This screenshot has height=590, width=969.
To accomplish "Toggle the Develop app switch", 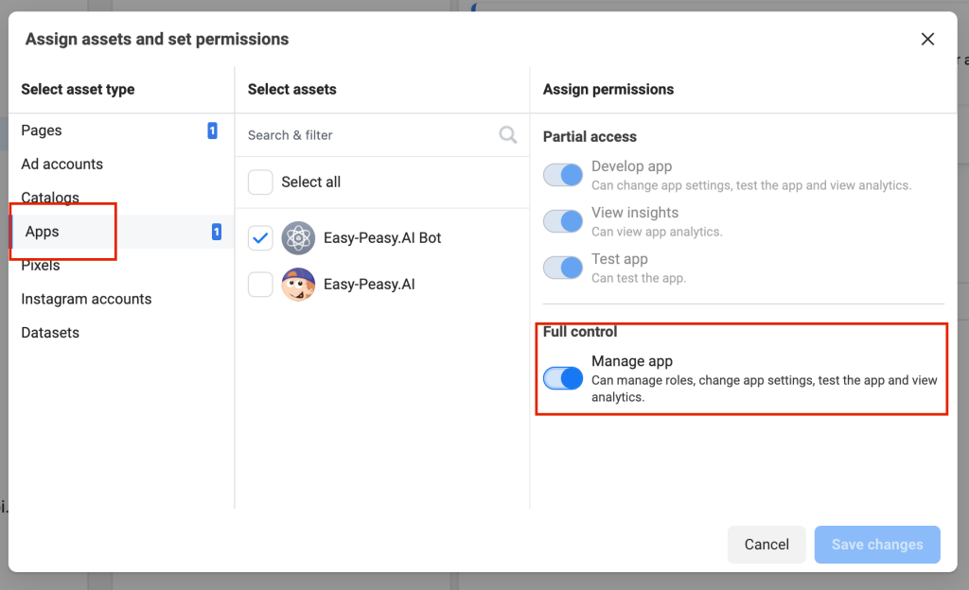I will [563, 175].
